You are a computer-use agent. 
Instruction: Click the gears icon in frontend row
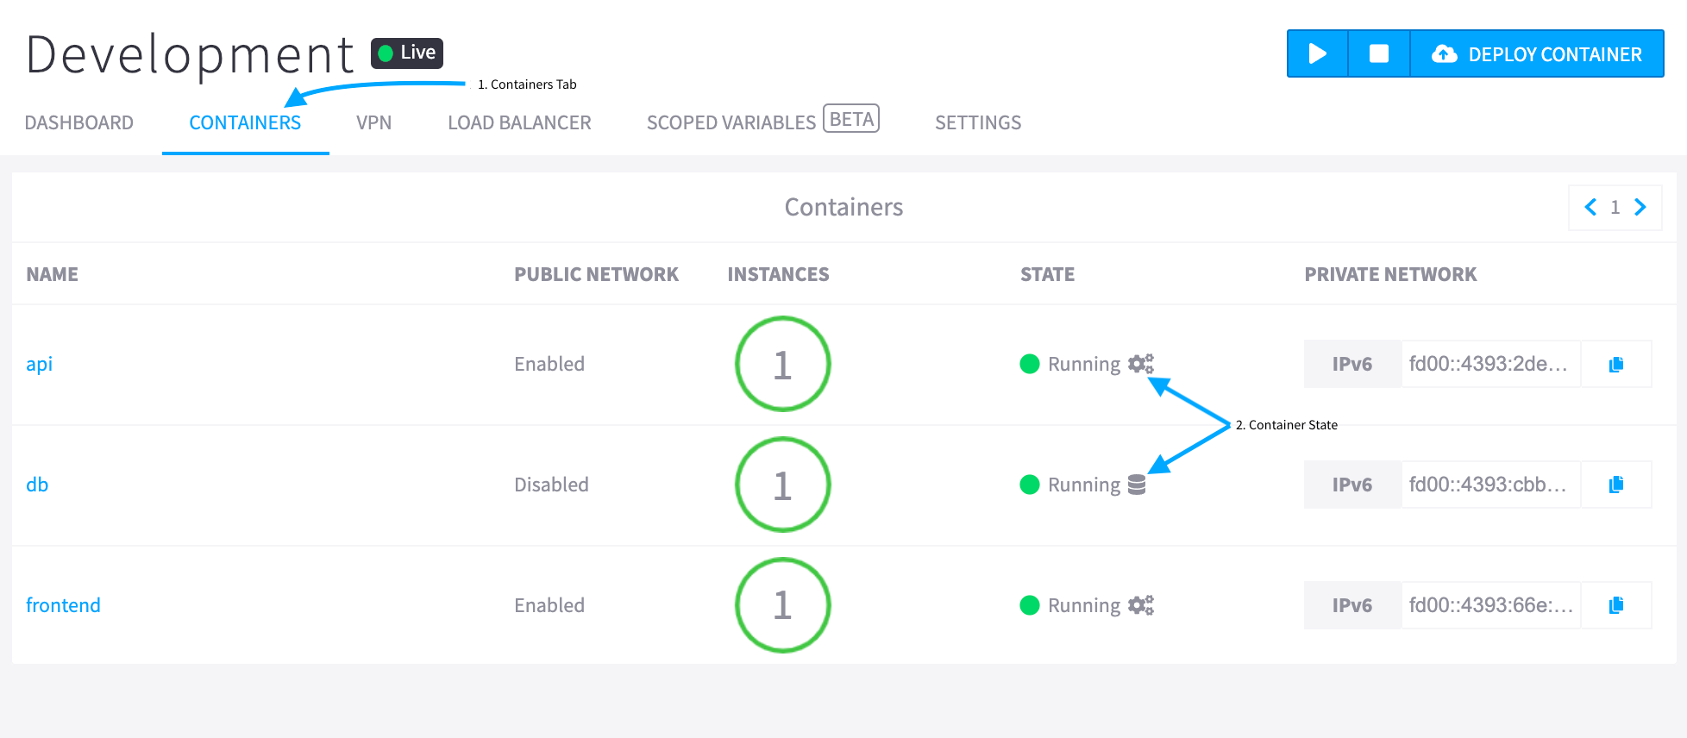pos(1141,605)
